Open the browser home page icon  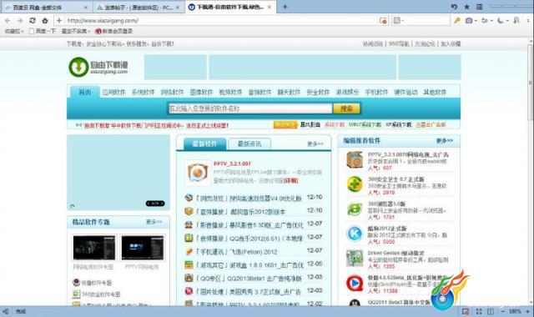click(x=45, y=21)
